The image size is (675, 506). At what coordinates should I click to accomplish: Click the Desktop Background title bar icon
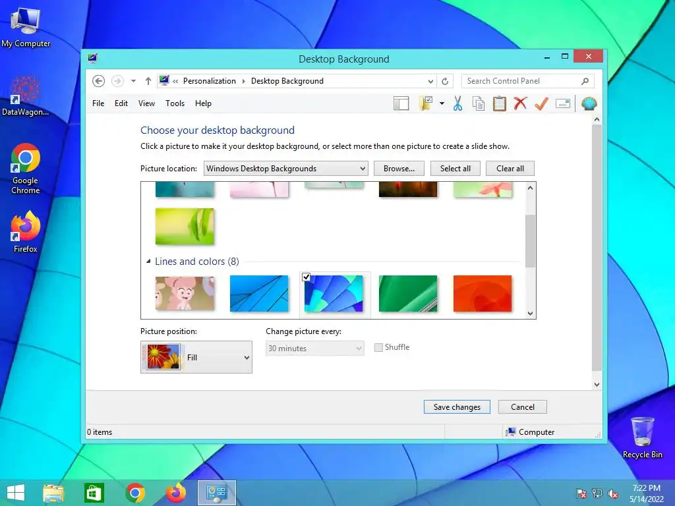point(92,59)
